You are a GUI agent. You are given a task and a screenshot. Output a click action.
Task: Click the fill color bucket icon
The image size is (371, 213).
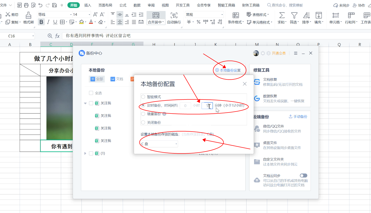point(81,22)
